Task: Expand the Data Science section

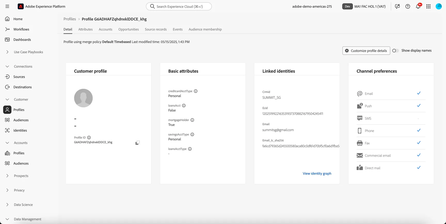Action: 7,205
